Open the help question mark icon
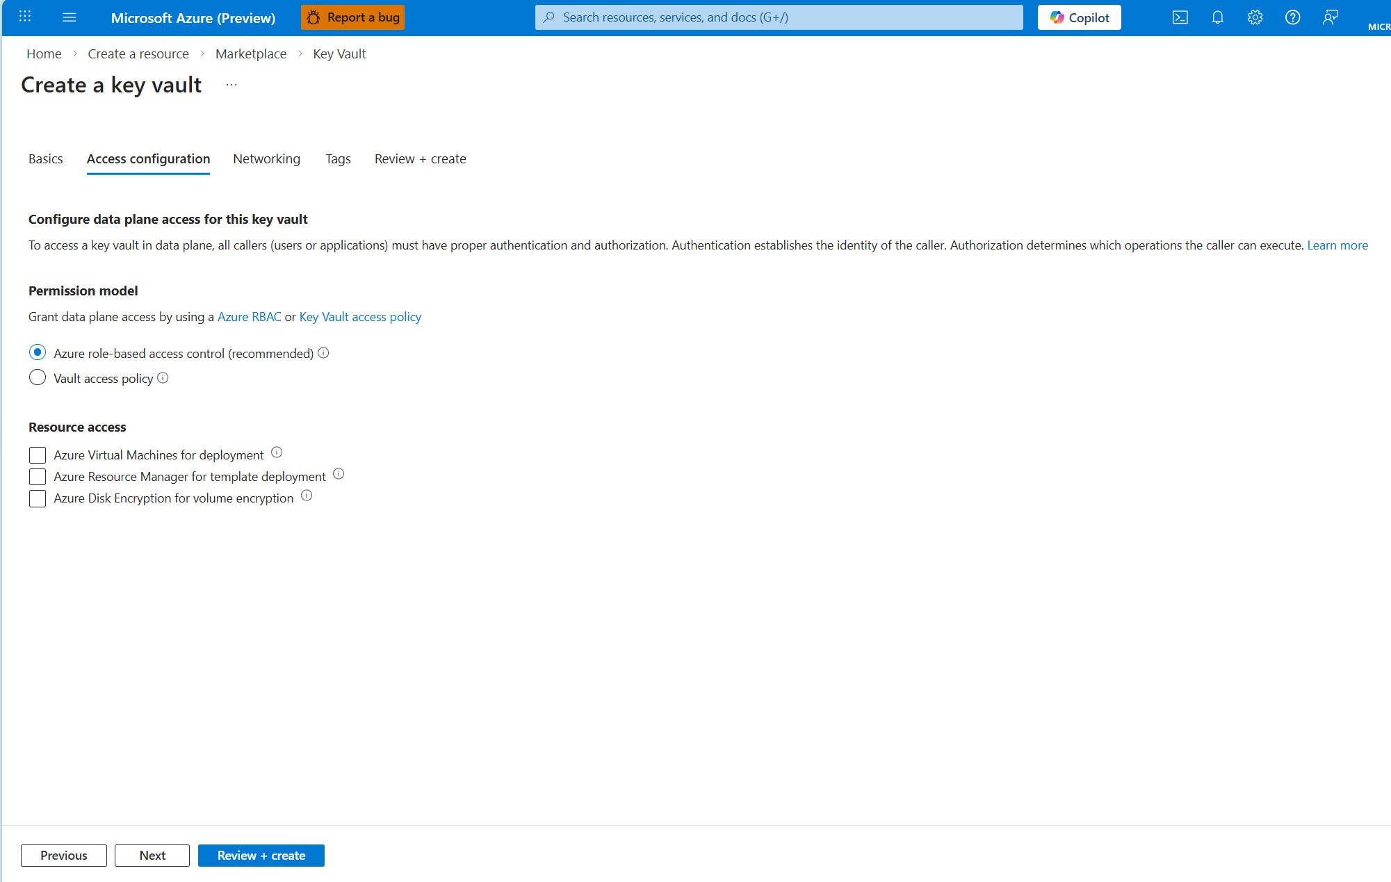The width and height of the screenshot is (1391, 882). pyautogui.click(x=1292, y=17)
